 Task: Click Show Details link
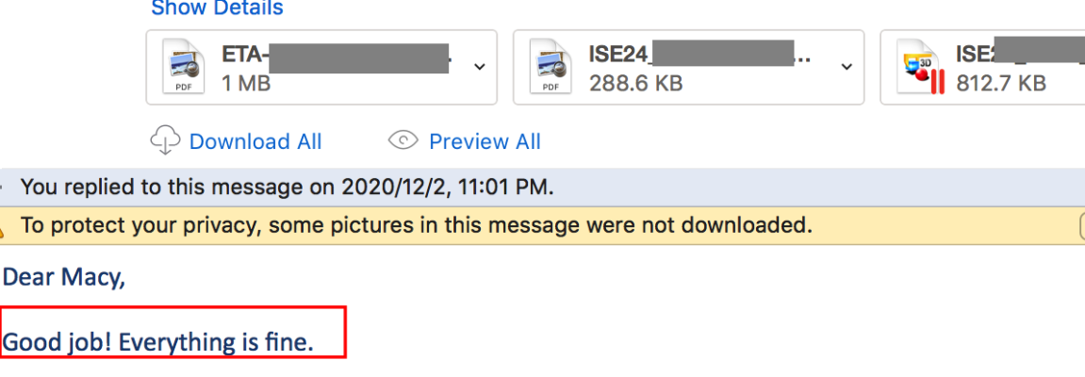[x=217, y=8]
